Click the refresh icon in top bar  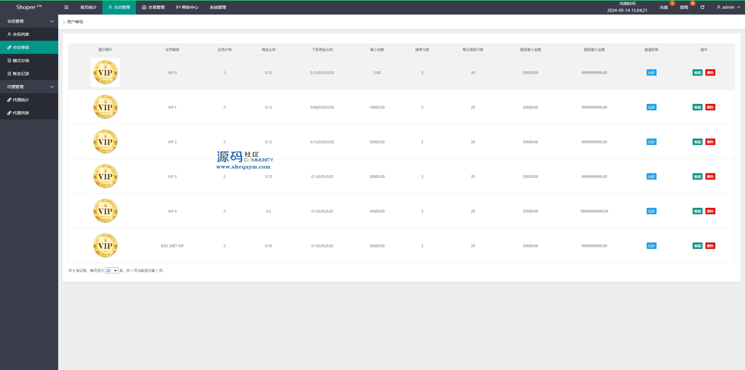[702, 7]
